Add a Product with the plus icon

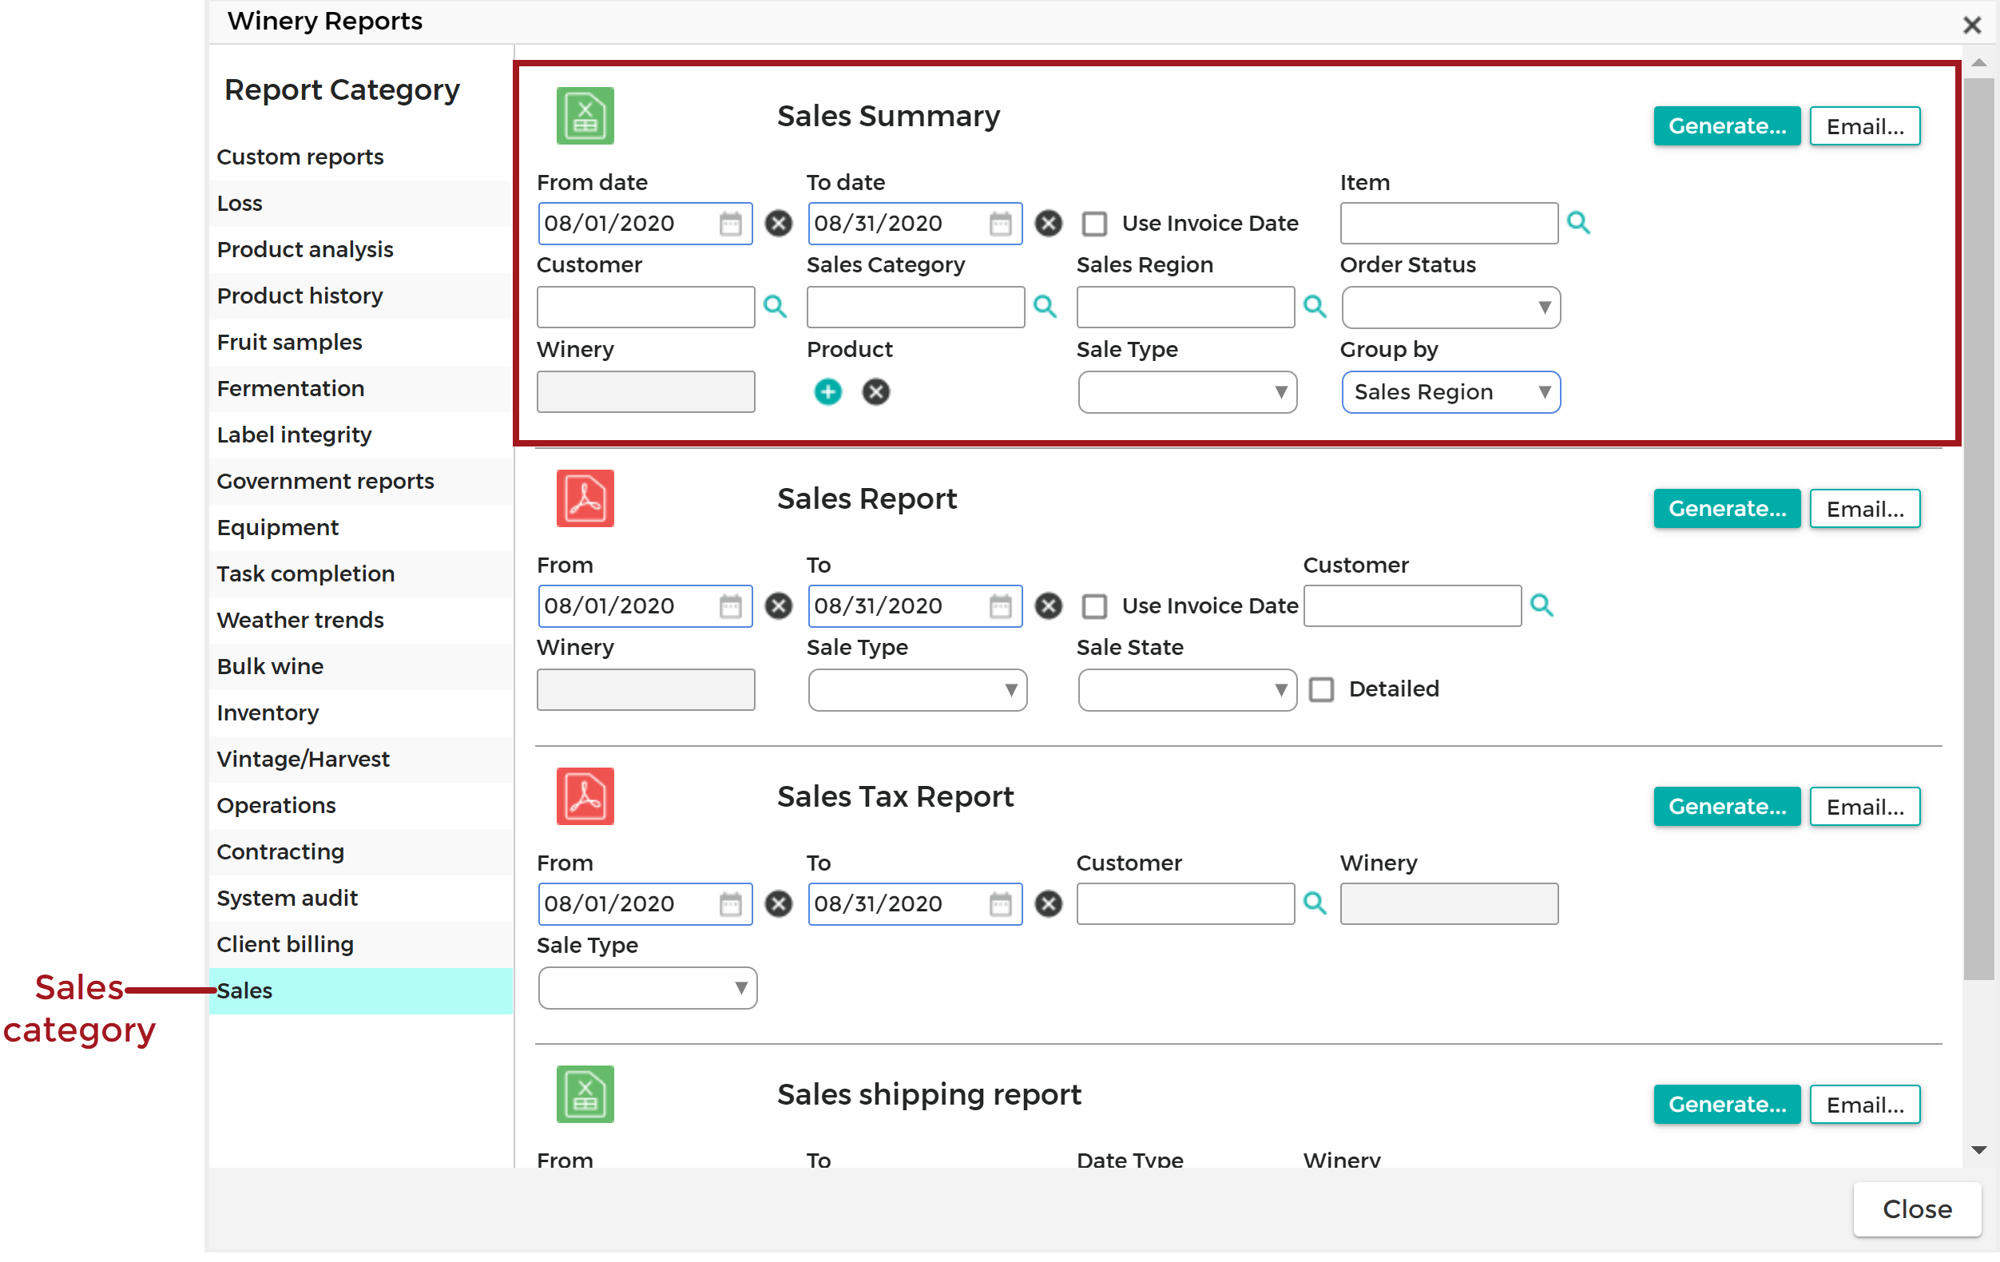[x=827, y=391]
